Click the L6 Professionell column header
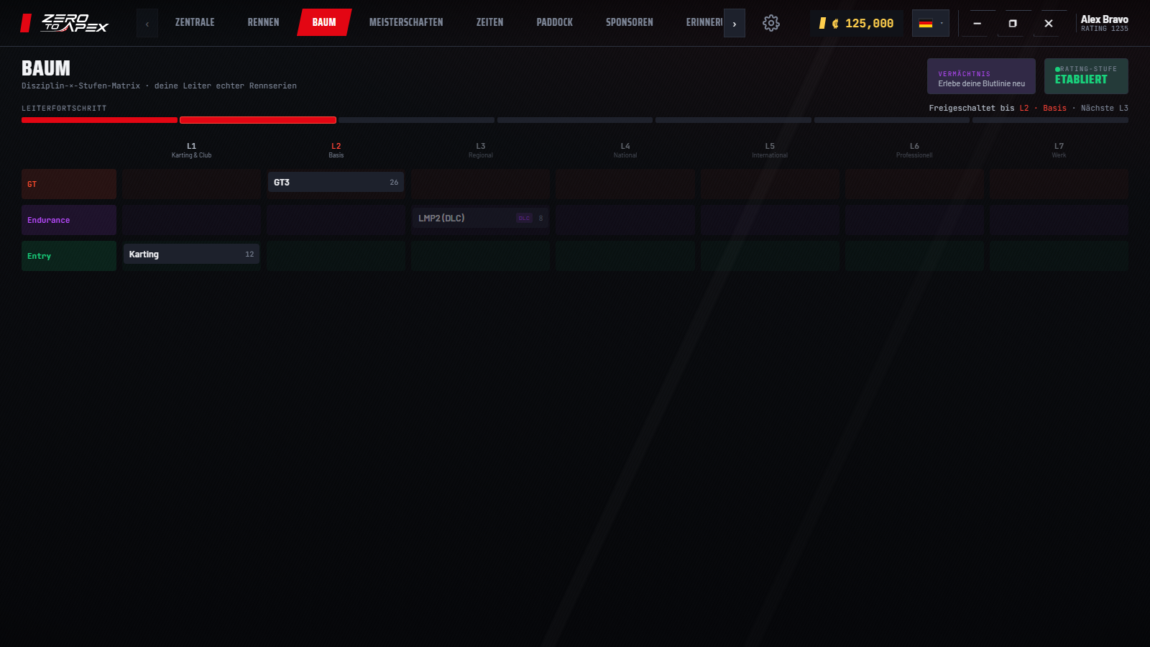 tap(914, 150)
